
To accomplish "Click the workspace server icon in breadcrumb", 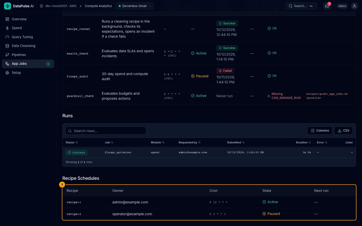I will click(41, 6).
